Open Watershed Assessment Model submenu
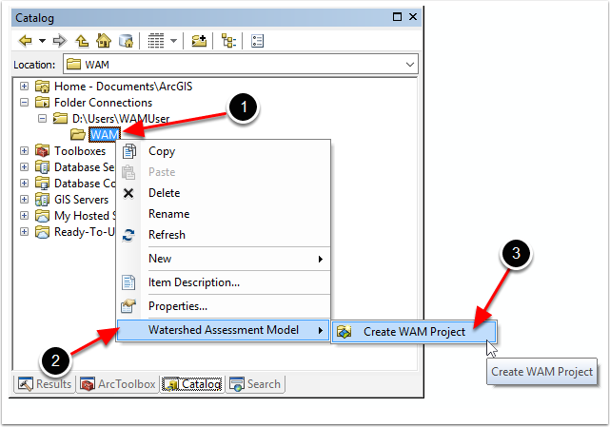 pyautogui.click(x=224, y=330)
